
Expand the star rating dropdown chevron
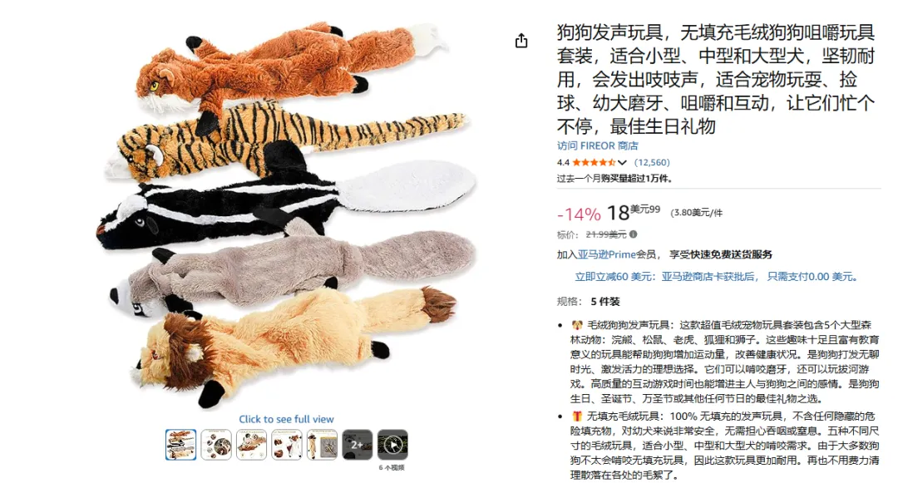[623, 163]
